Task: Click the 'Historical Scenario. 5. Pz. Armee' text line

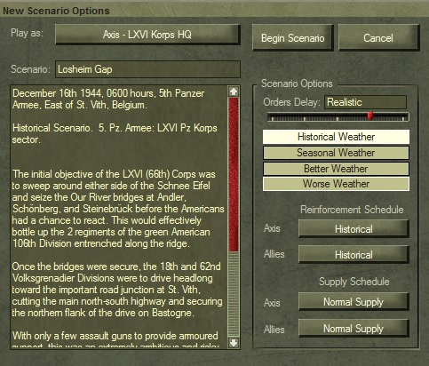Action: click(x=115, y=128)
